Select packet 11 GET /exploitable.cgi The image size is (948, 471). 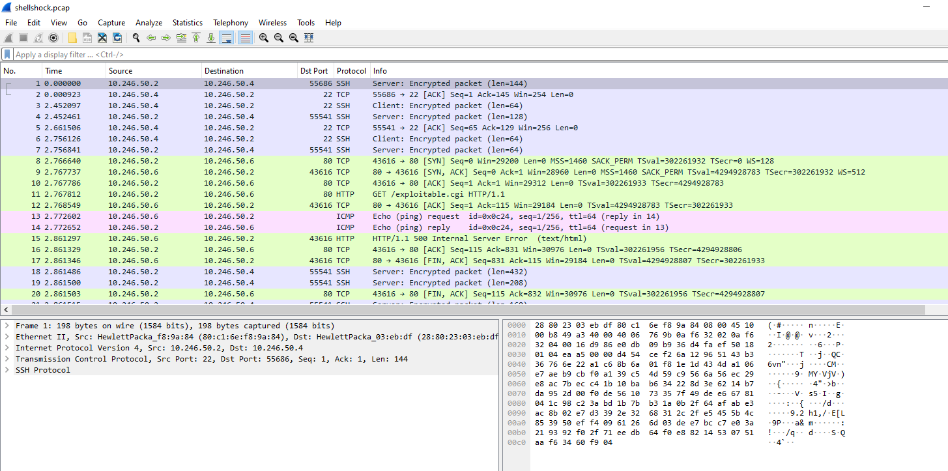click(474, 194)
